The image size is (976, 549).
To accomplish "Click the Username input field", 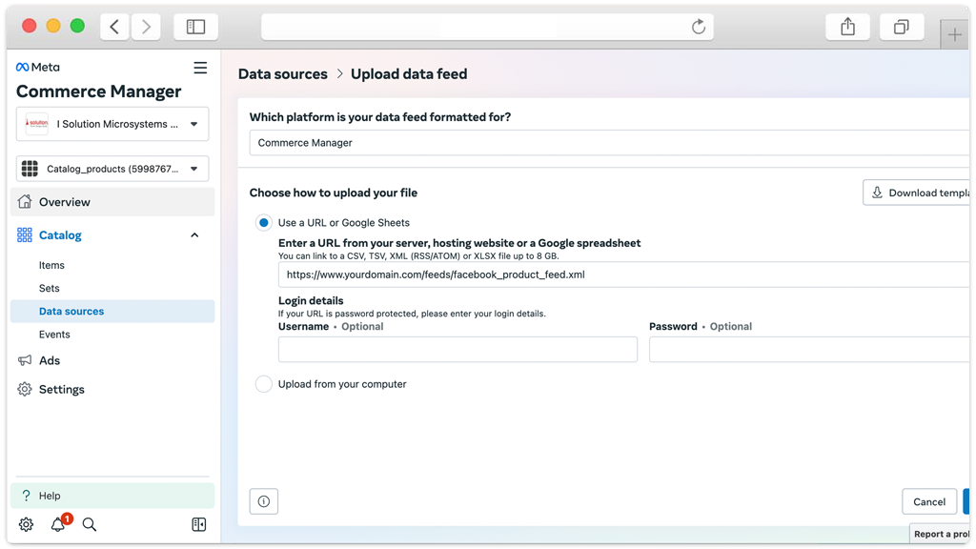I will pos(457,350).
